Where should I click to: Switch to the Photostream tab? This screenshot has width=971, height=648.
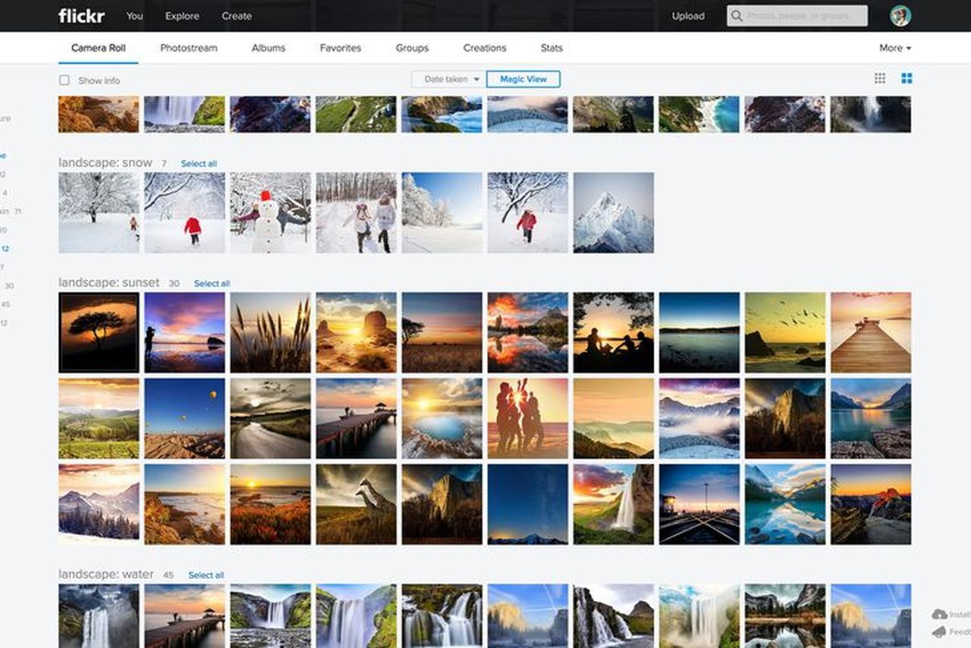[189, 48]
